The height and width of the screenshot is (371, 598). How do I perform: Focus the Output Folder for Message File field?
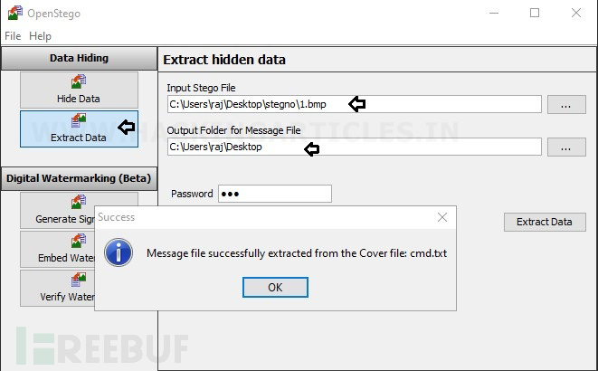click(355, 147)
